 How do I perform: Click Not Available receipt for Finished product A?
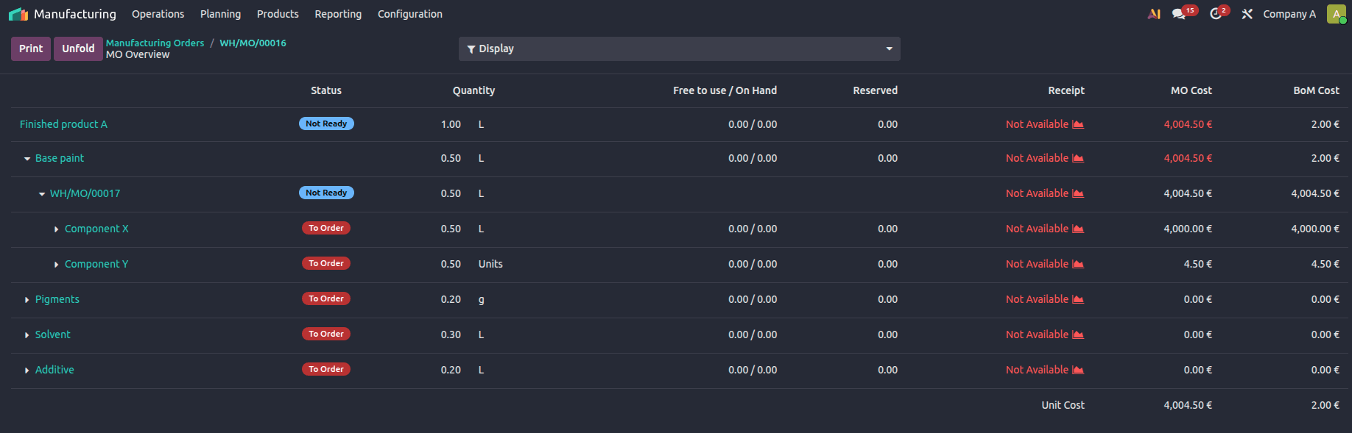tap(1037, 124)
